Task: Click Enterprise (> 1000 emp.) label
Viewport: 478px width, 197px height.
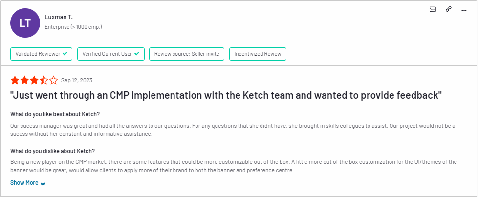Action: pyautogui.click(x=73, y=27)
